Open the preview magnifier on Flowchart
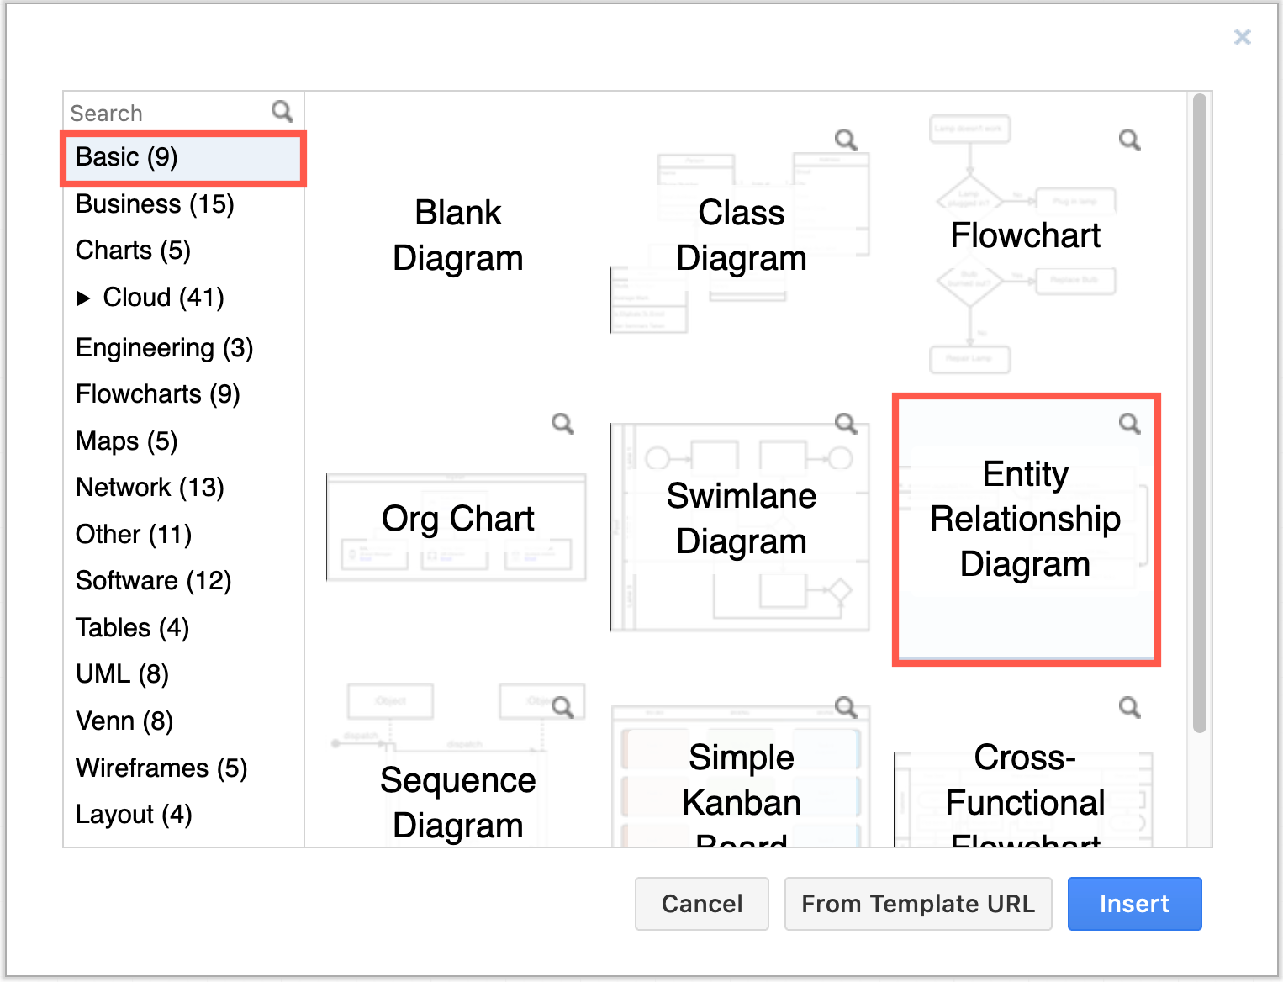This screenshot has width=1283, height=982. 1129,140
